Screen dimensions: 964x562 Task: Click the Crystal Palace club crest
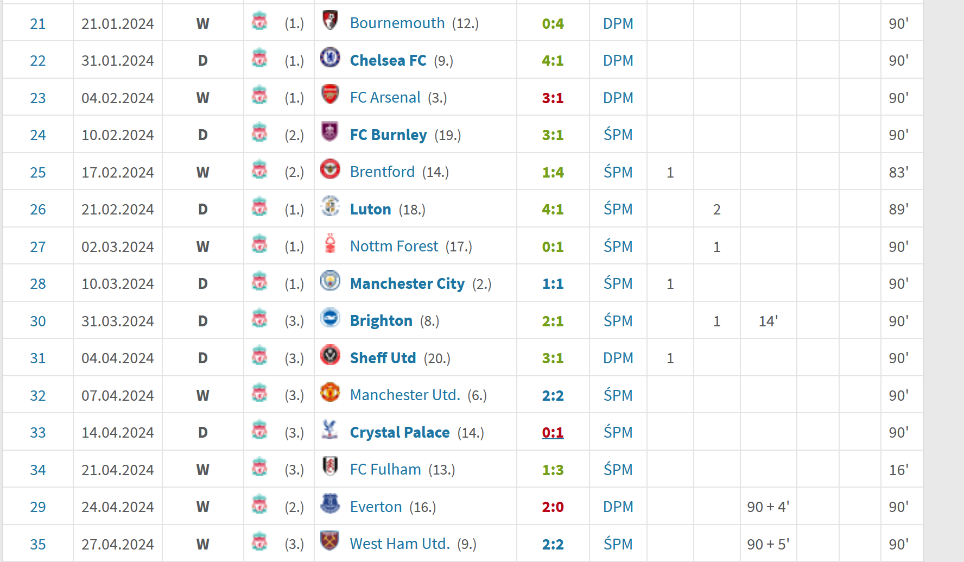pos(330,429)
